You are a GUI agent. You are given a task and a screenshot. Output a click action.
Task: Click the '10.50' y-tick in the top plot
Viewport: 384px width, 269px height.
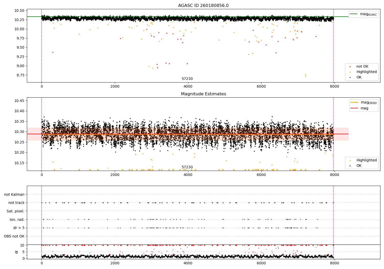[19, 11]
